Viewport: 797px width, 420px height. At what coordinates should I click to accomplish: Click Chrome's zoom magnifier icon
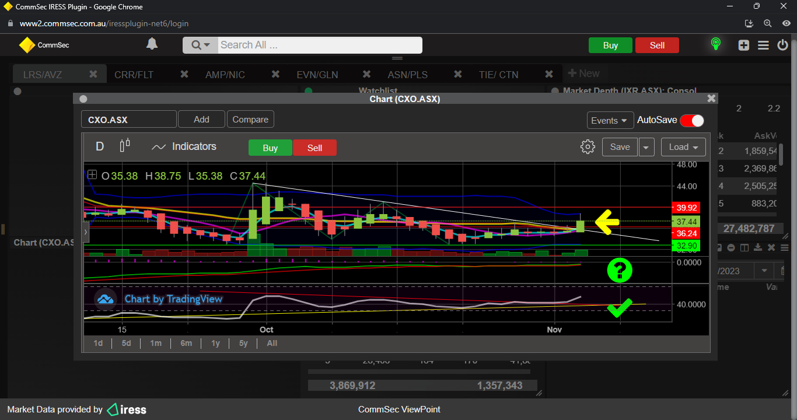point(767,23)
